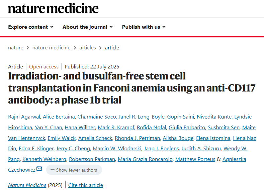
Task: Click the nature medicine logo
Action: click(53, 8)
